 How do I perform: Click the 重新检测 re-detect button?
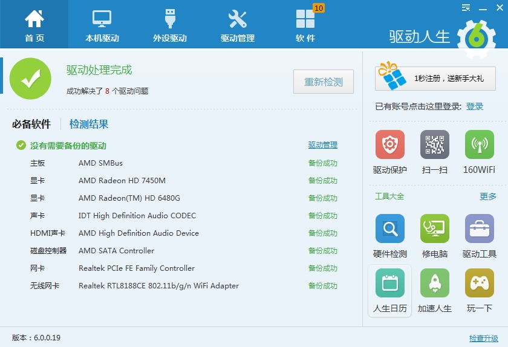(324, 82)
